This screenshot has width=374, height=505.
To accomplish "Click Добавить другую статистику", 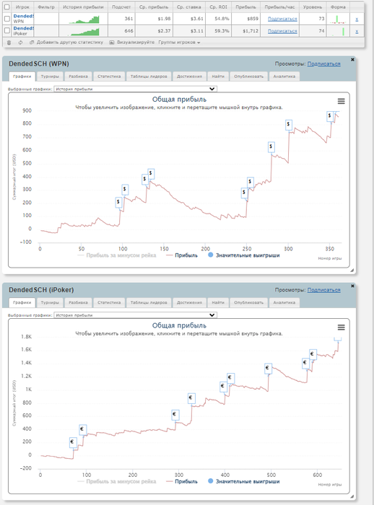I will [66, 43].
